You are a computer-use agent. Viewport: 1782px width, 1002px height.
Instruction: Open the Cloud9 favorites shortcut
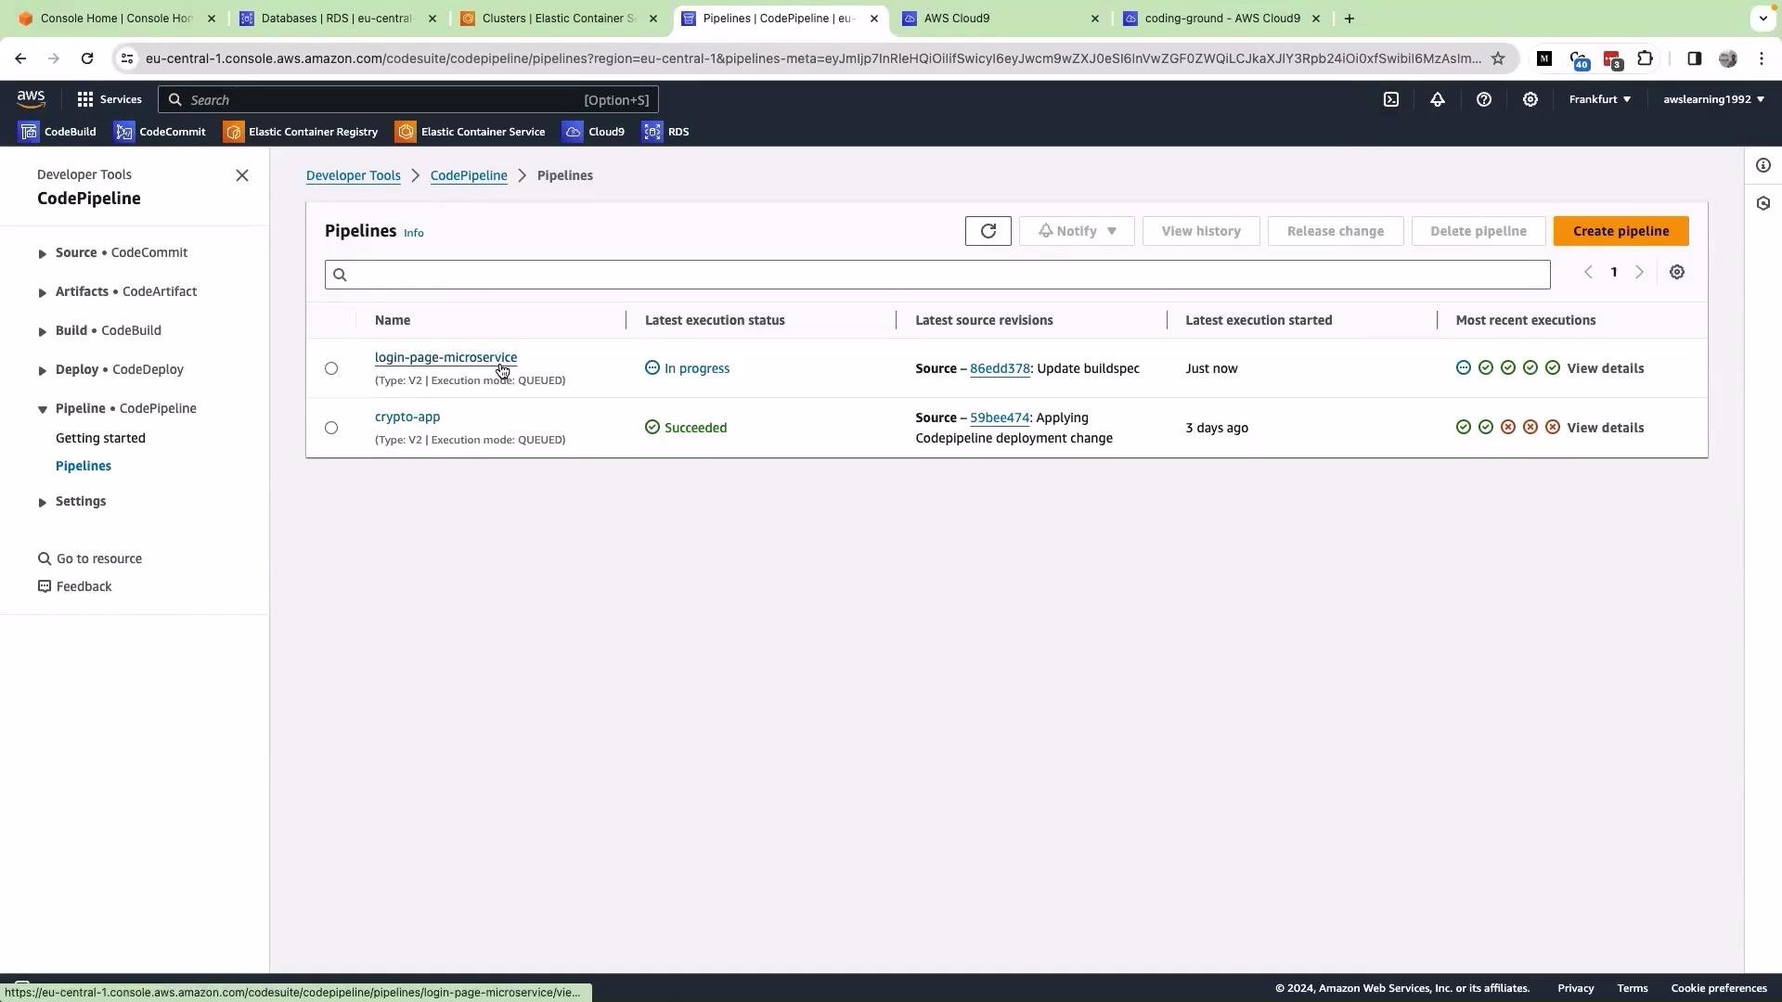point(594,132)
